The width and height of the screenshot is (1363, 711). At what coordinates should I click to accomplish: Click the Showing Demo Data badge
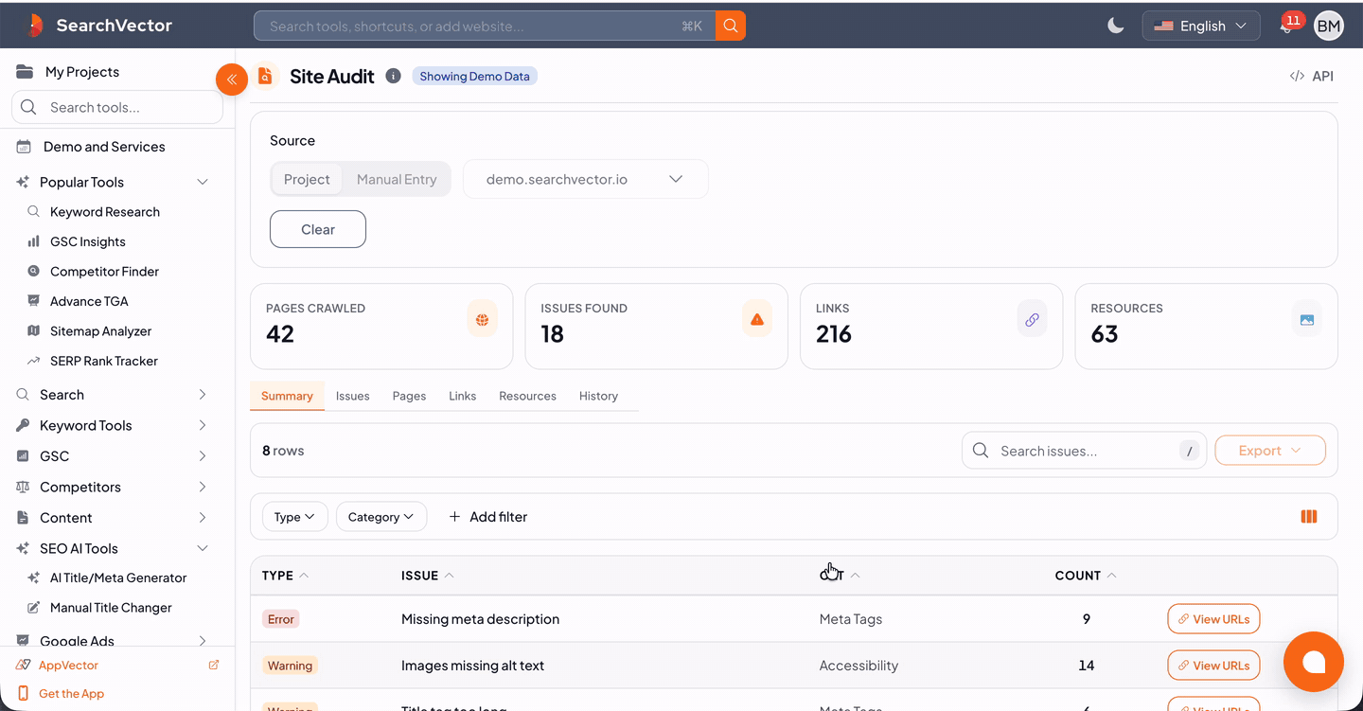474,76
